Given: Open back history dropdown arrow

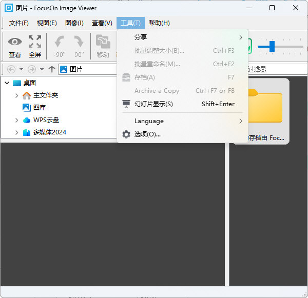Looking at the screenshot, I should pos(21,69).
